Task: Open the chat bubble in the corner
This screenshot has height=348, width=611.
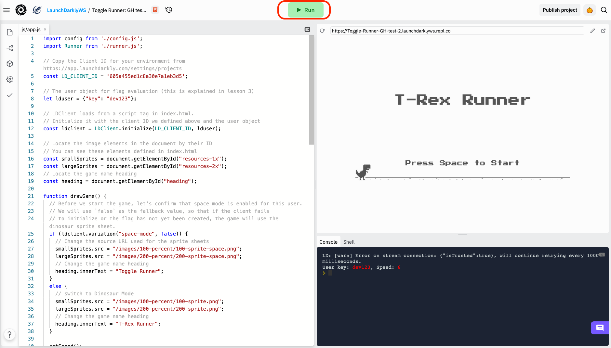Action: point(599,328)
